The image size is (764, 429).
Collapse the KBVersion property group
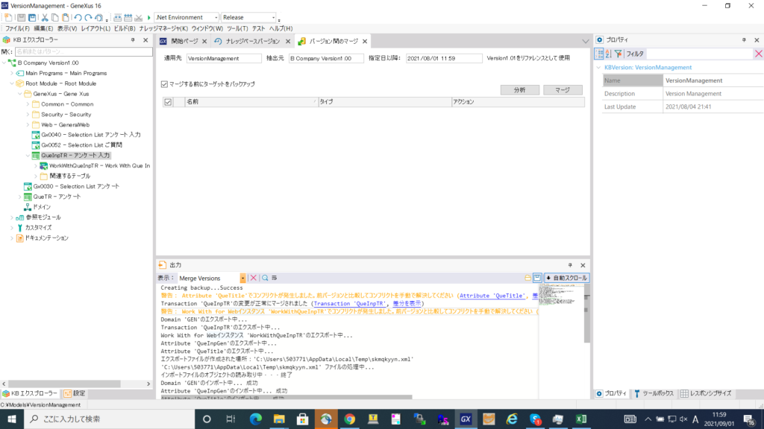(599, 68)
